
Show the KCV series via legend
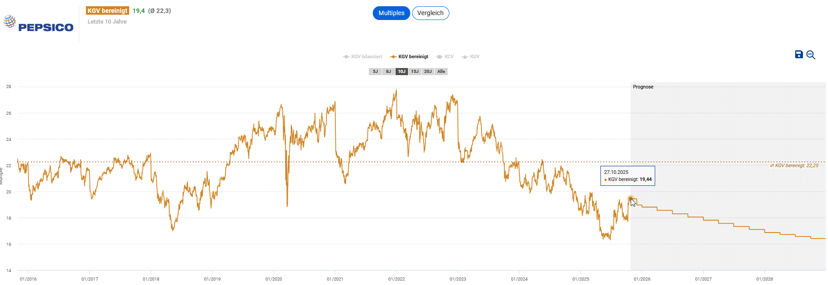[445, 56]
